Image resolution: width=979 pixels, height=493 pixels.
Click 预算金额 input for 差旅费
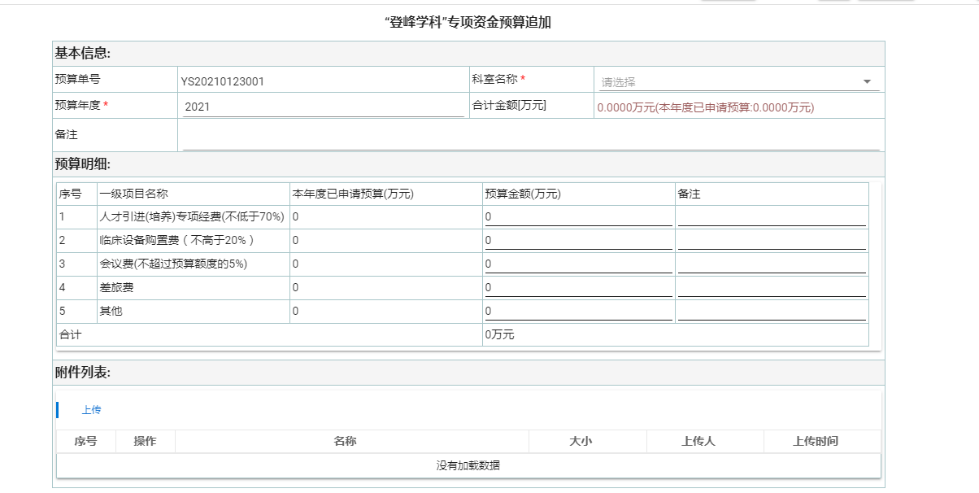coord(578,288)
